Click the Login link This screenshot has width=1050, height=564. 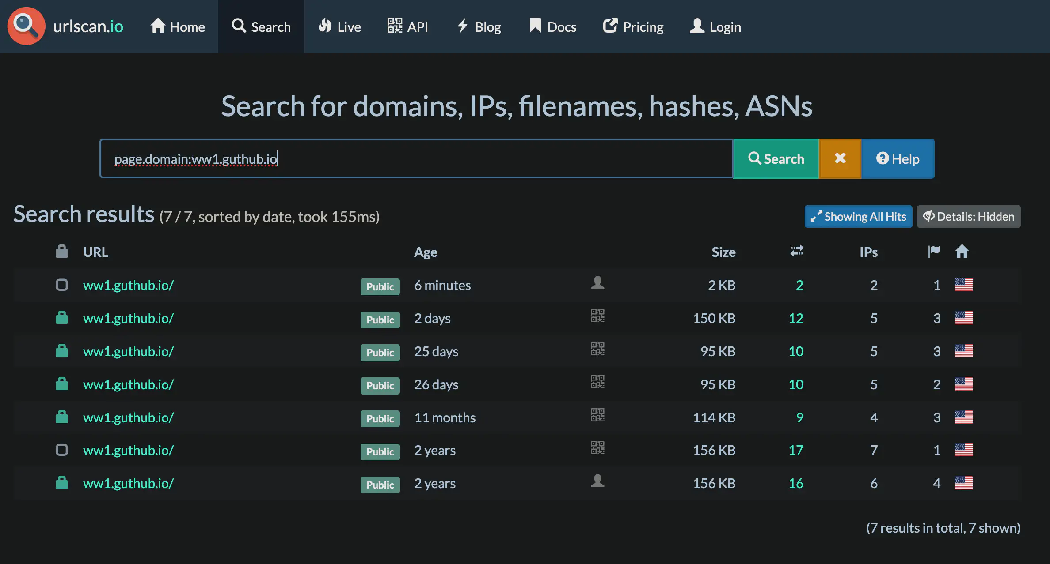coord(715,26)
